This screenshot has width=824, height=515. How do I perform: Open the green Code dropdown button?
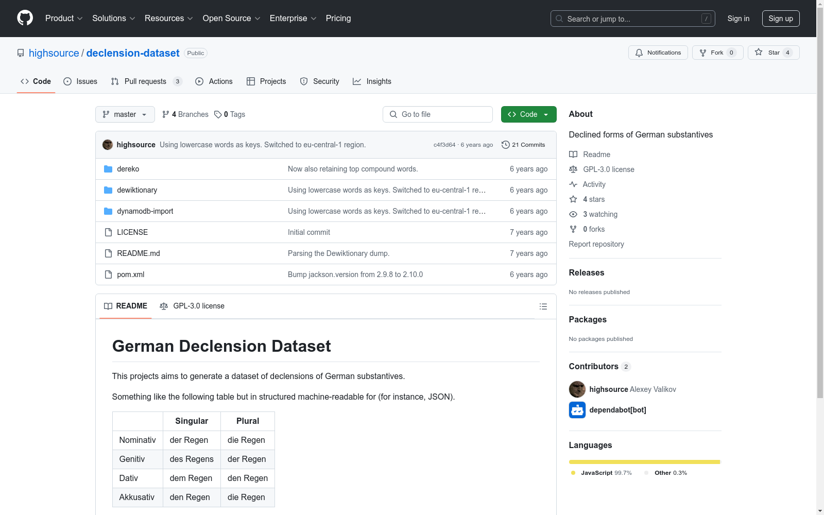(x=528, y=114)
